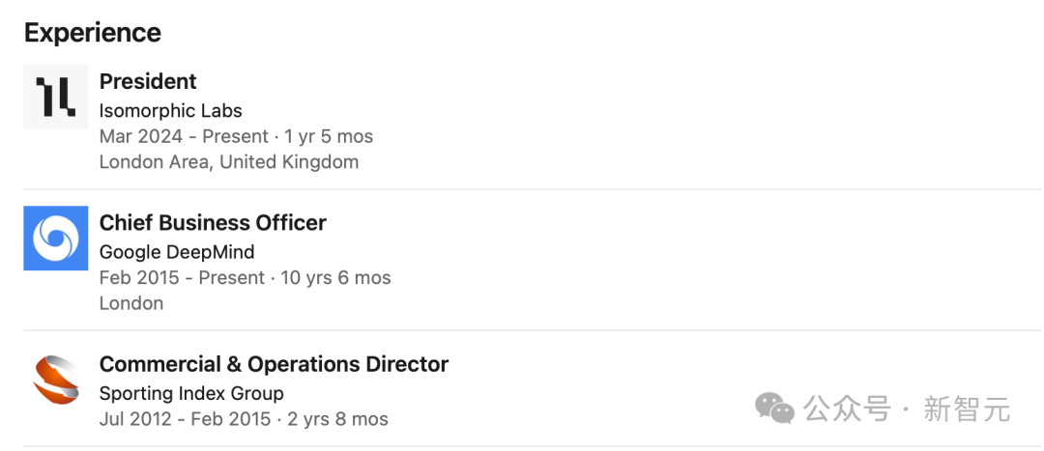Select the Feb 2015 - Present date
The width and height of the screenshot is (1044, 451).
tap(180, 277)
